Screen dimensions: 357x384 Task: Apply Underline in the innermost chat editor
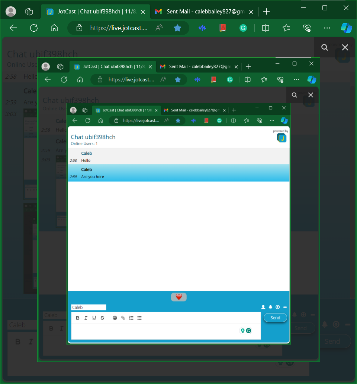click(94, 318)
